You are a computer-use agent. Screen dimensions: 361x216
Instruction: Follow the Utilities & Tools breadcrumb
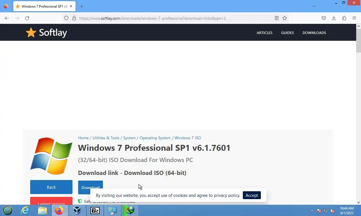[x=106, y=138]
